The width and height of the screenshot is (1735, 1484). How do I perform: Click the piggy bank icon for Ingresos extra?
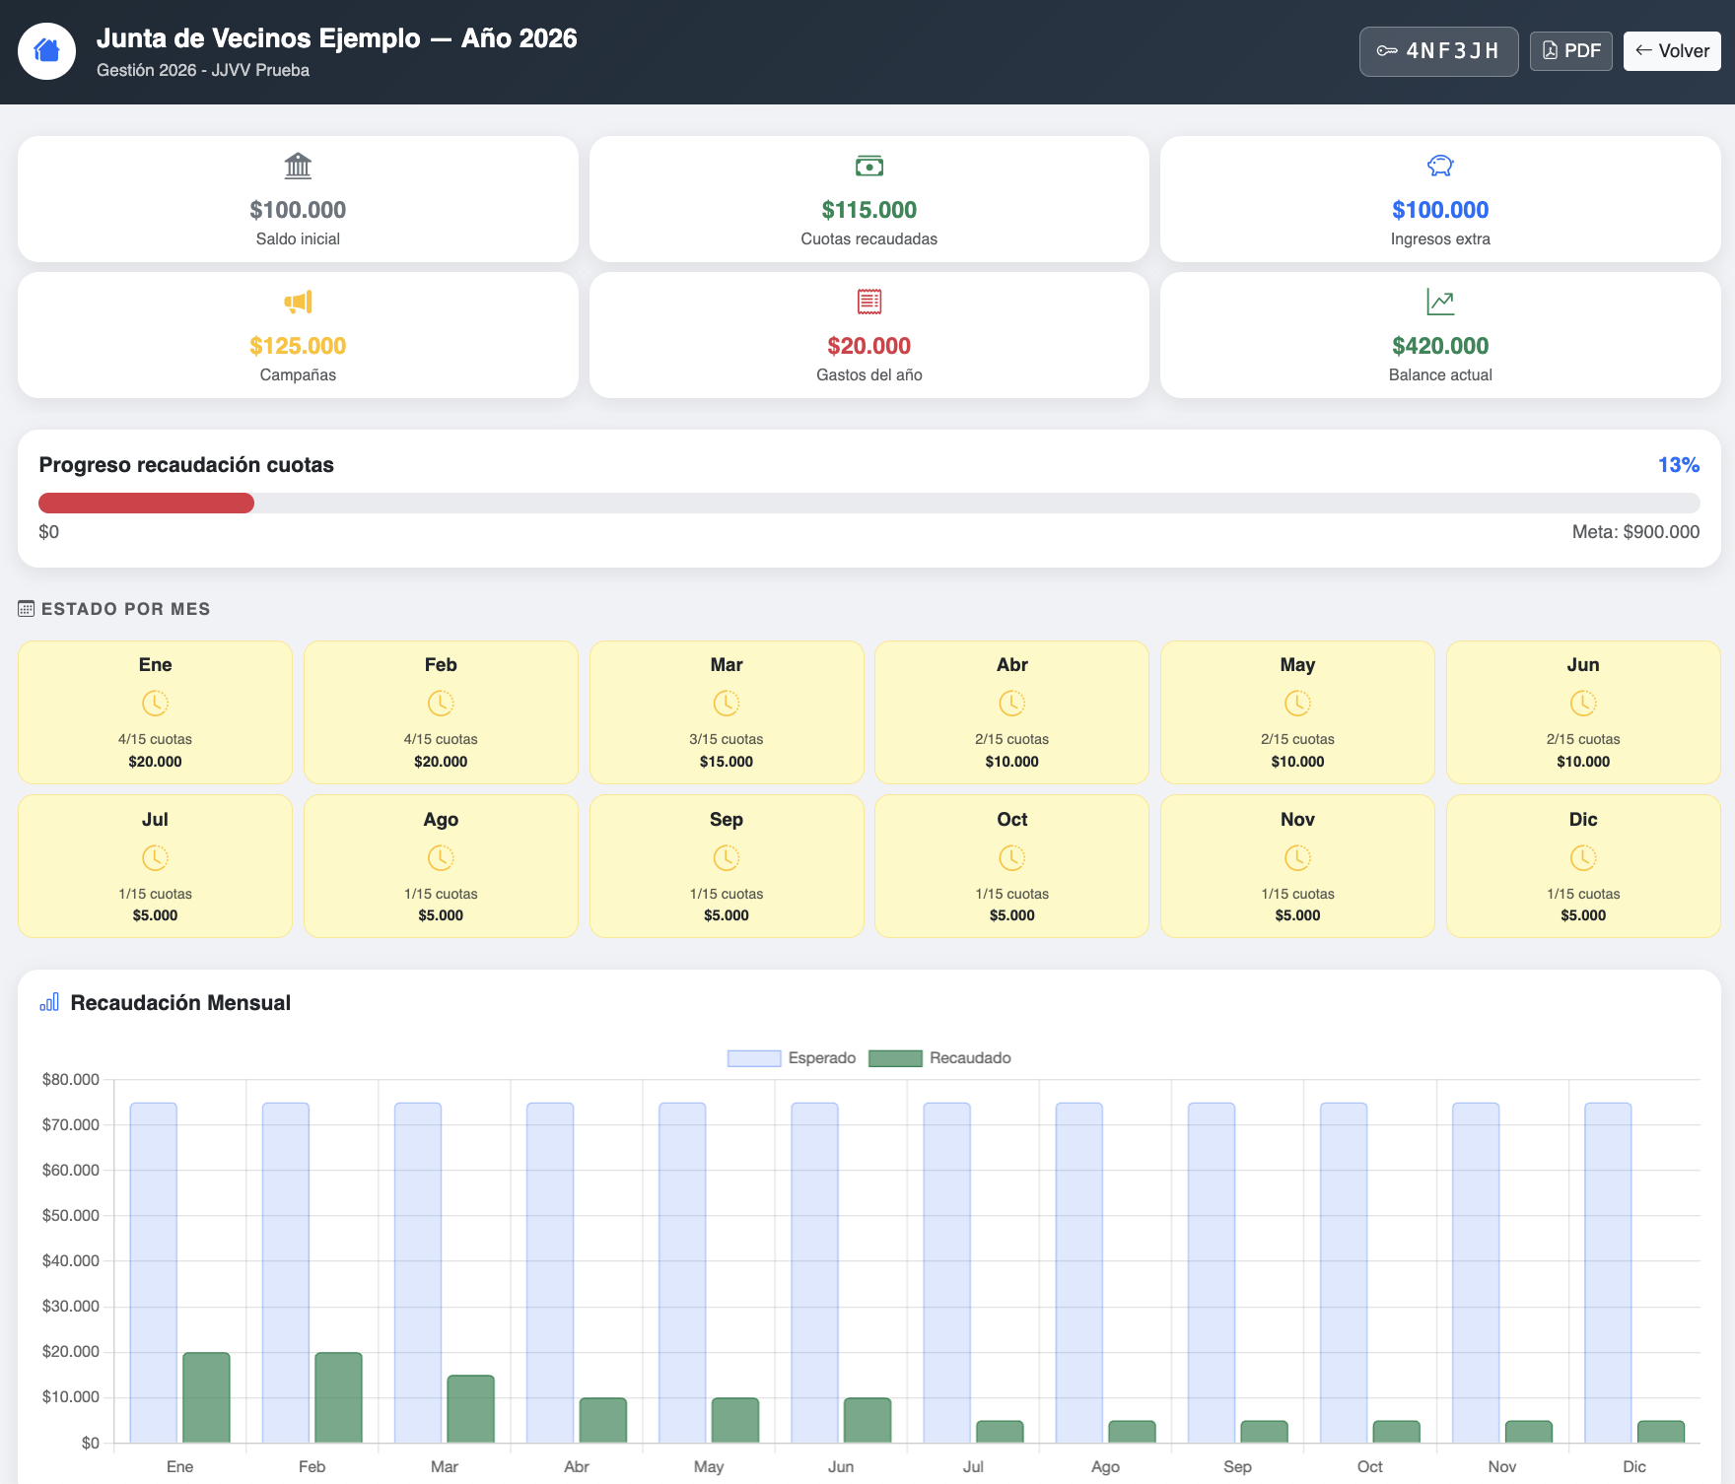tap(1440, 166)
